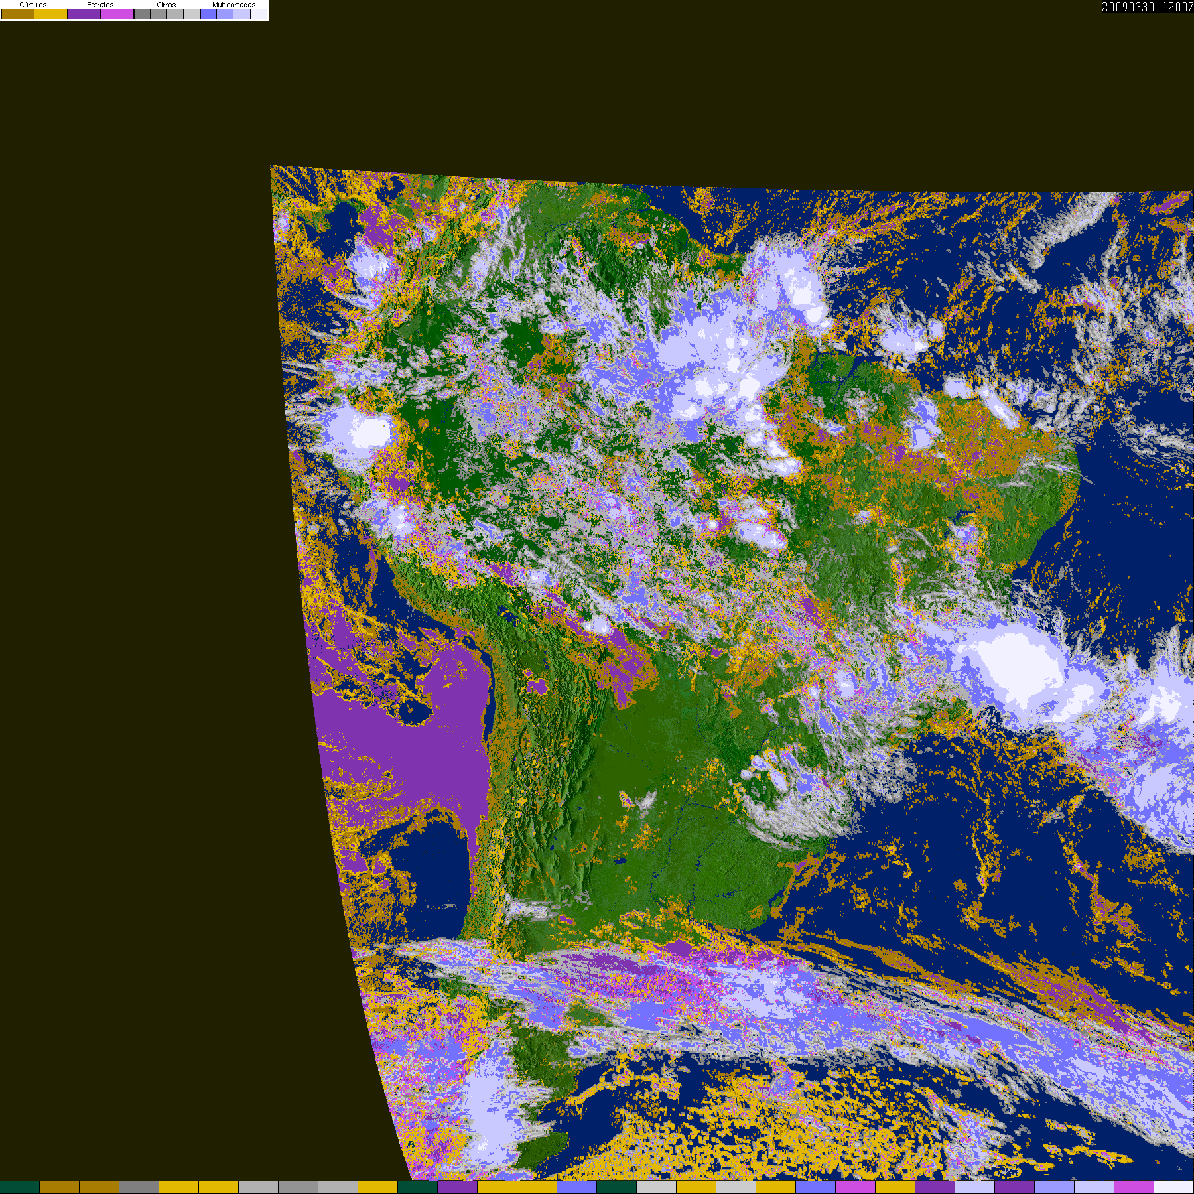Image resolution: width=1194 pixels, height=1194 pixels.
Task: Select the yellow Cúmulos legend swatch
Action: pyautogui.click(x=50, y=13)
